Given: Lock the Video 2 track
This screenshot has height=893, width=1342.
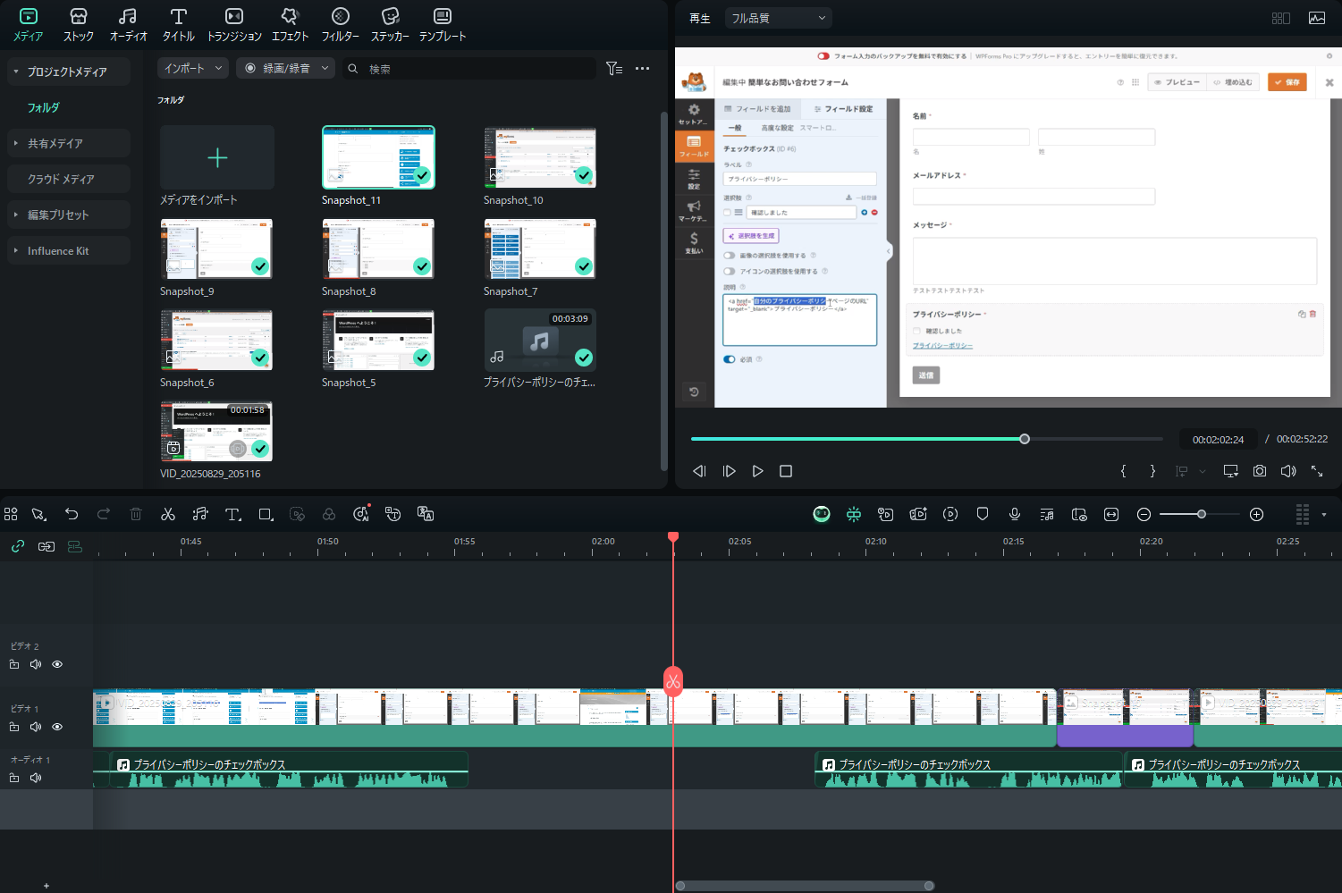Looking at the screenshot, I should point(14,664).
